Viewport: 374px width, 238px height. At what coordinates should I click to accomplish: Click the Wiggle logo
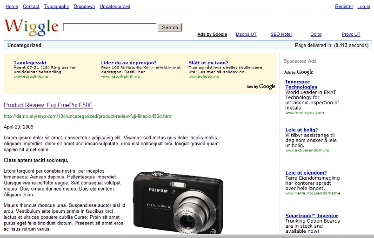click(31, 27)
